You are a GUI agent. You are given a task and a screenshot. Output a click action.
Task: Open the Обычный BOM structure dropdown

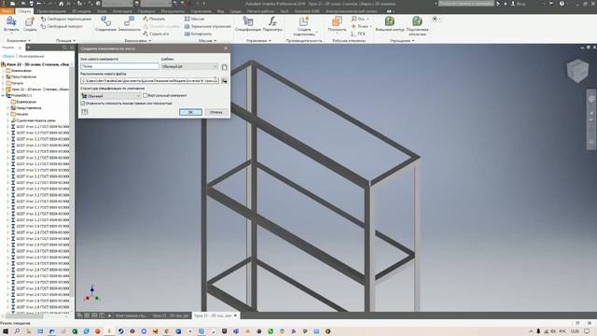[x=111, y=96]
